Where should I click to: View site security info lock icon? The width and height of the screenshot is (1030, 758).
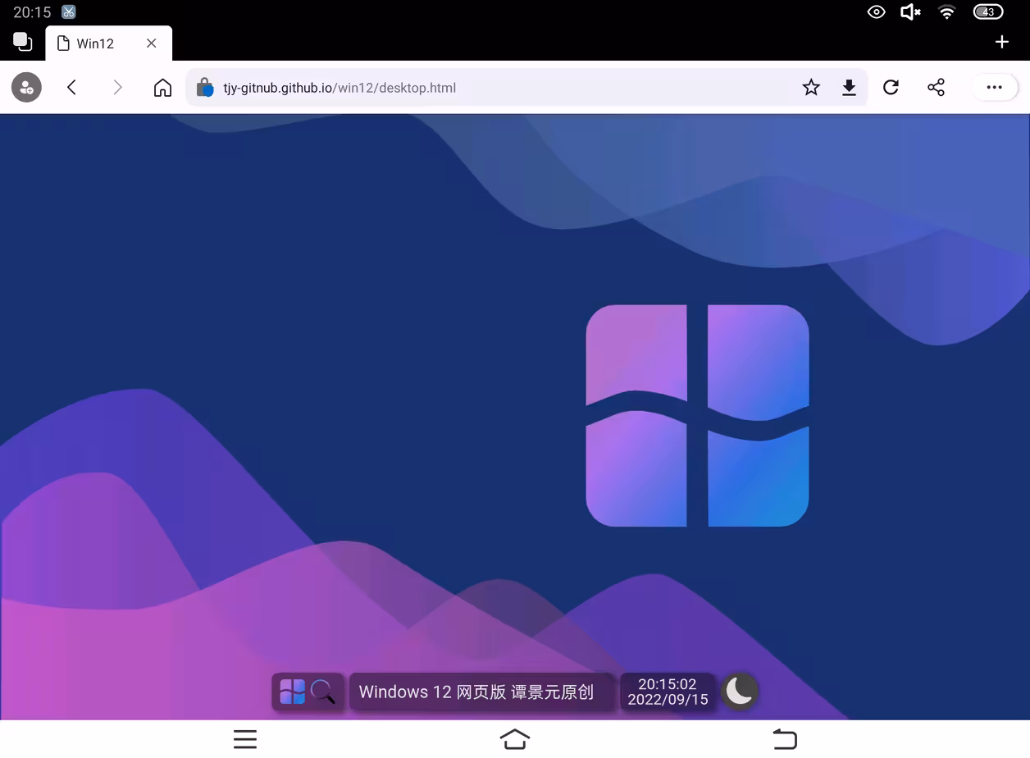coord(205,88)
